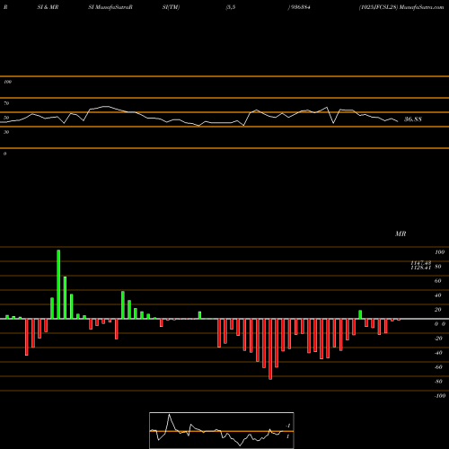Select the 'SI & MR' header text
Screen dimensions: 449x449
[x=48, y=7]
